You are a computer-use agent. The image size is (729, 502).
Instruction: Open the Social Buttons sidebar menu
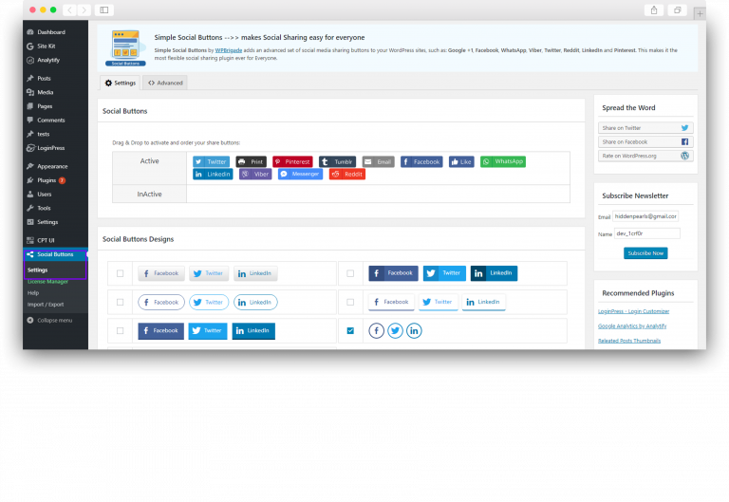pyautogui.click(x=55, y=254)
